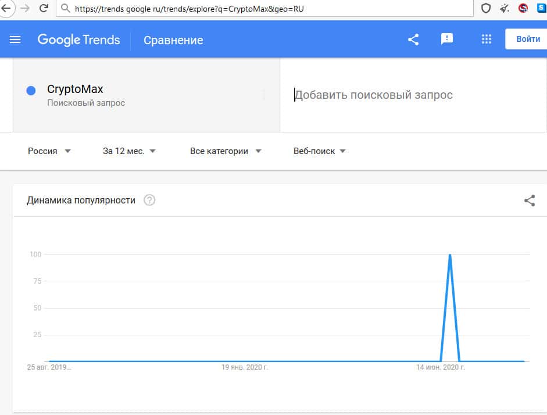Screen dimensions: 547x415
Task: Share the Динамика популярности chart
Action: pos(529,201)
